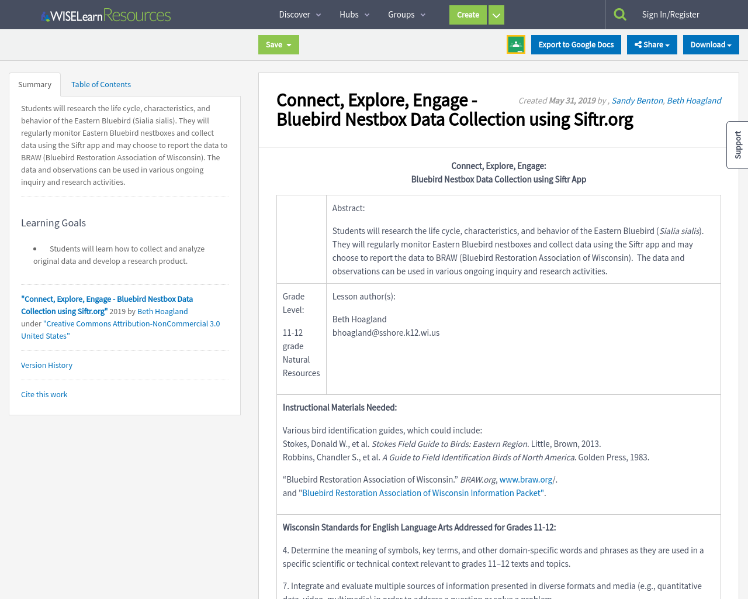Viewport: 748px width, 599px height.
Task: Open the Hubs menu
Action: 353,14
